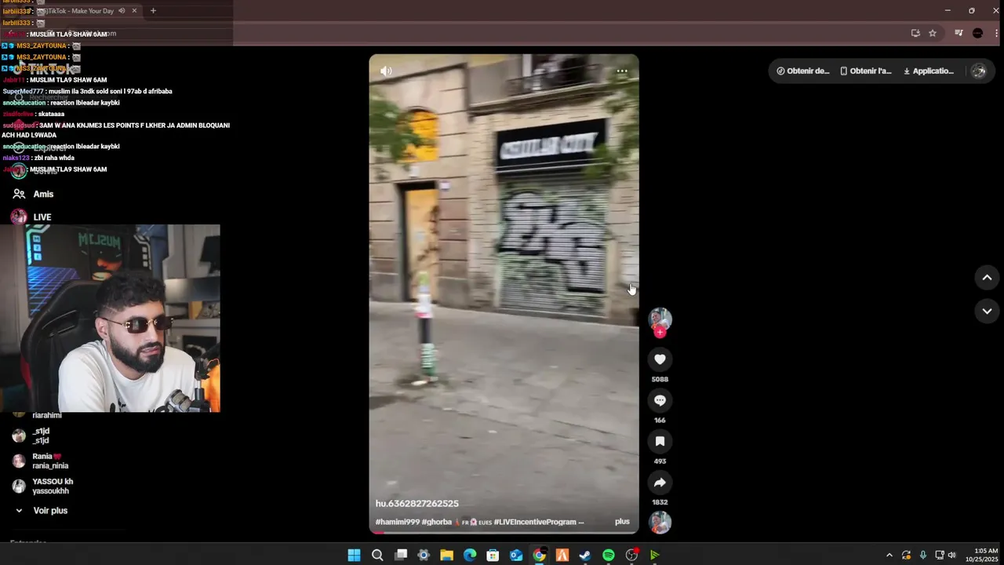Launch Microsoft Edge from the taskbar

[470, 556]
